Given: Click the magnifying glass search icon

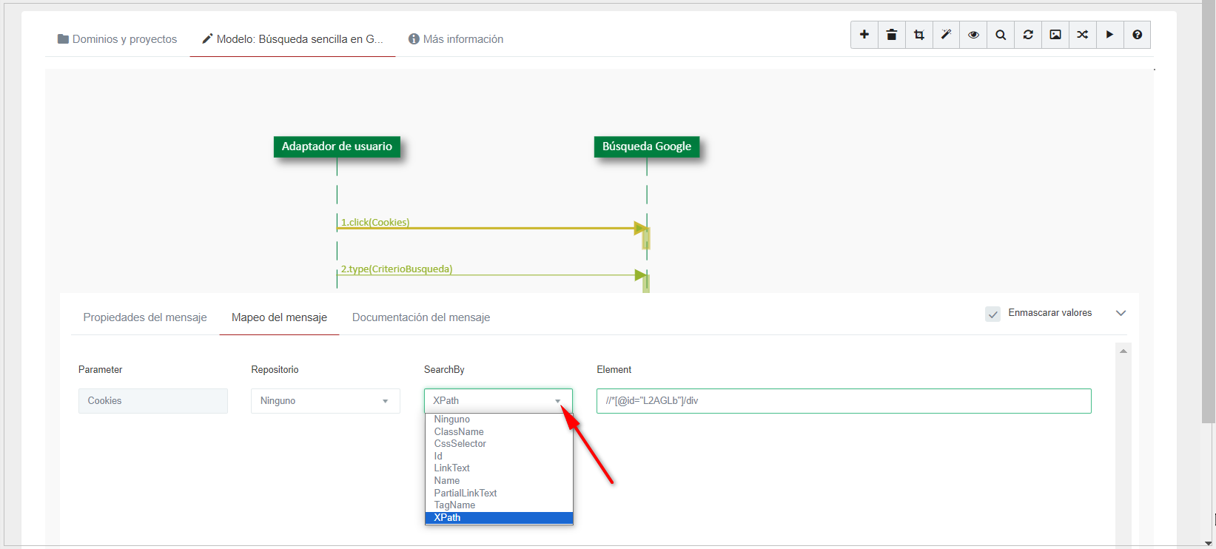Looking at the screenshot, I should coord(1001,35).
